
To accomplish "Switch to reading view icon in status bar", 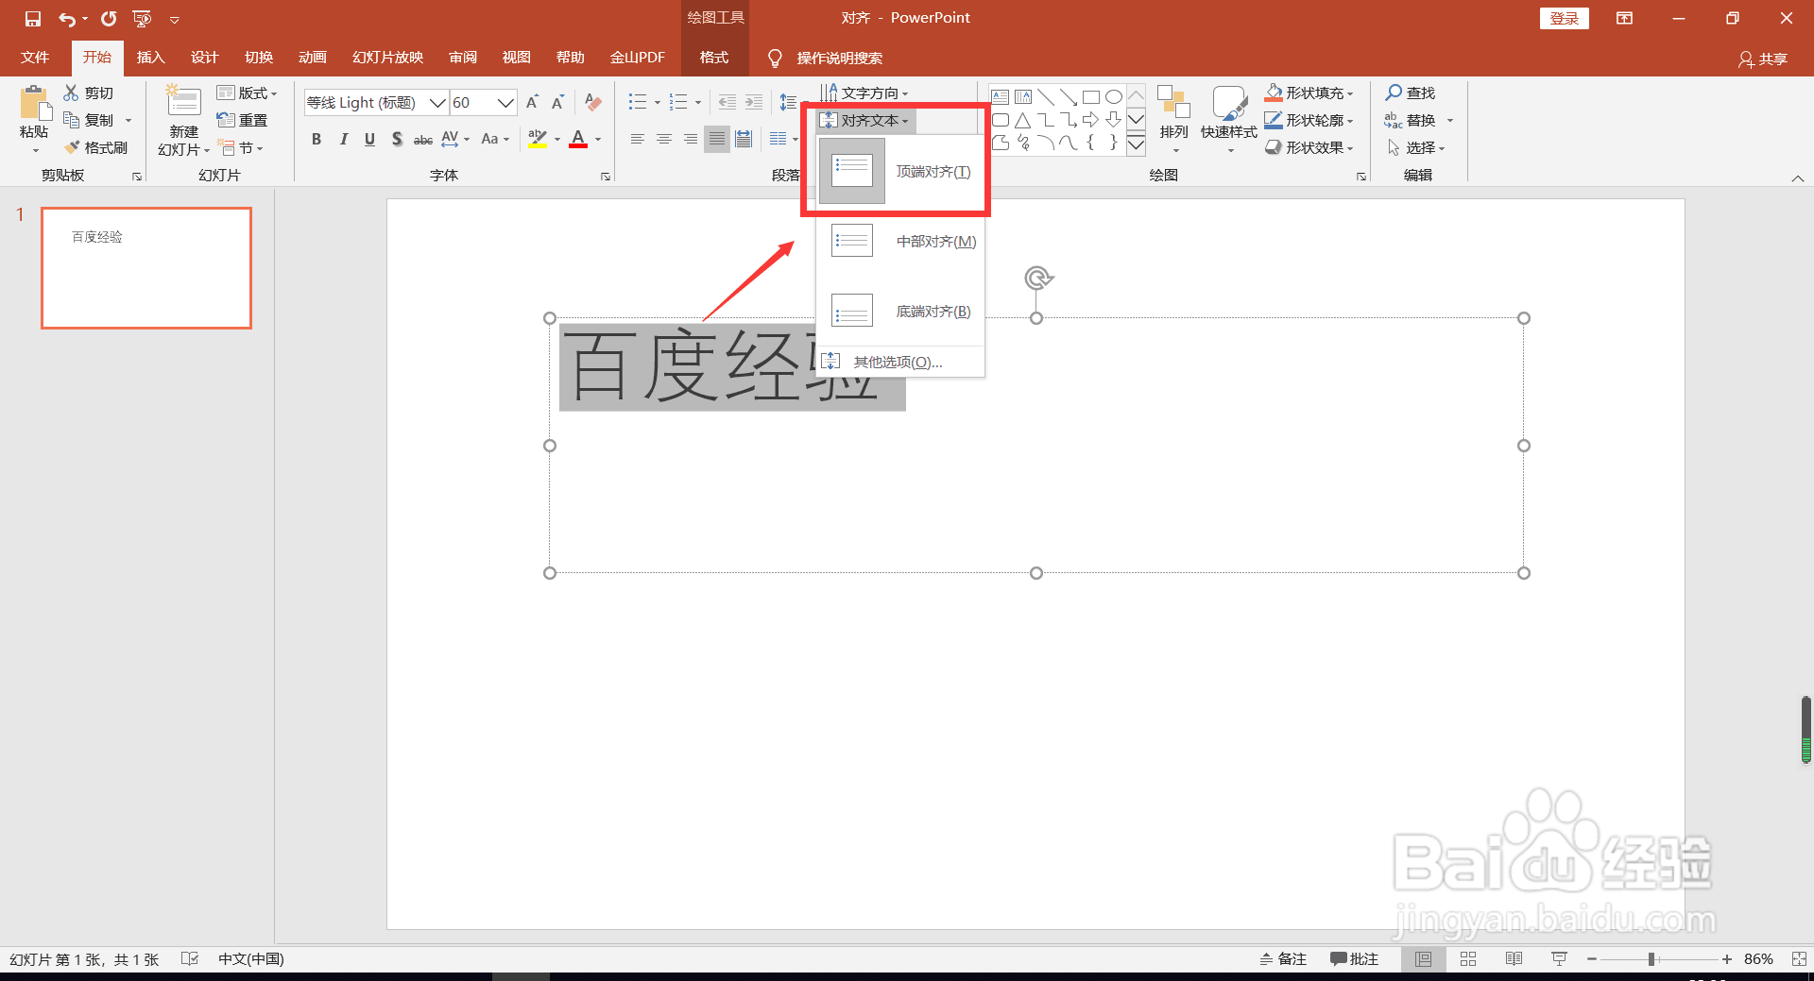I will (1514, 959).
